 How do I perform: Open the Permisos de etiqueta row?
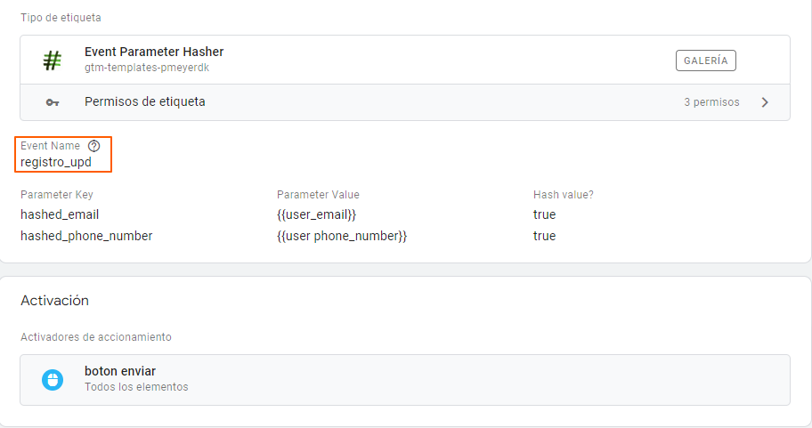coord(405,102)
